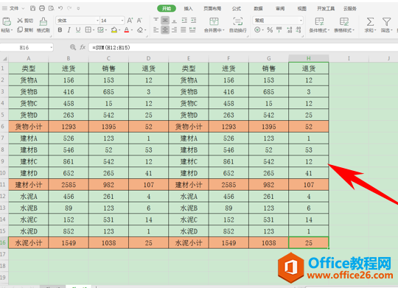Click the 自动换行 Wrap Text button
Screen dimensions: 398x288
pyautogui.click(x=238, y=25)
